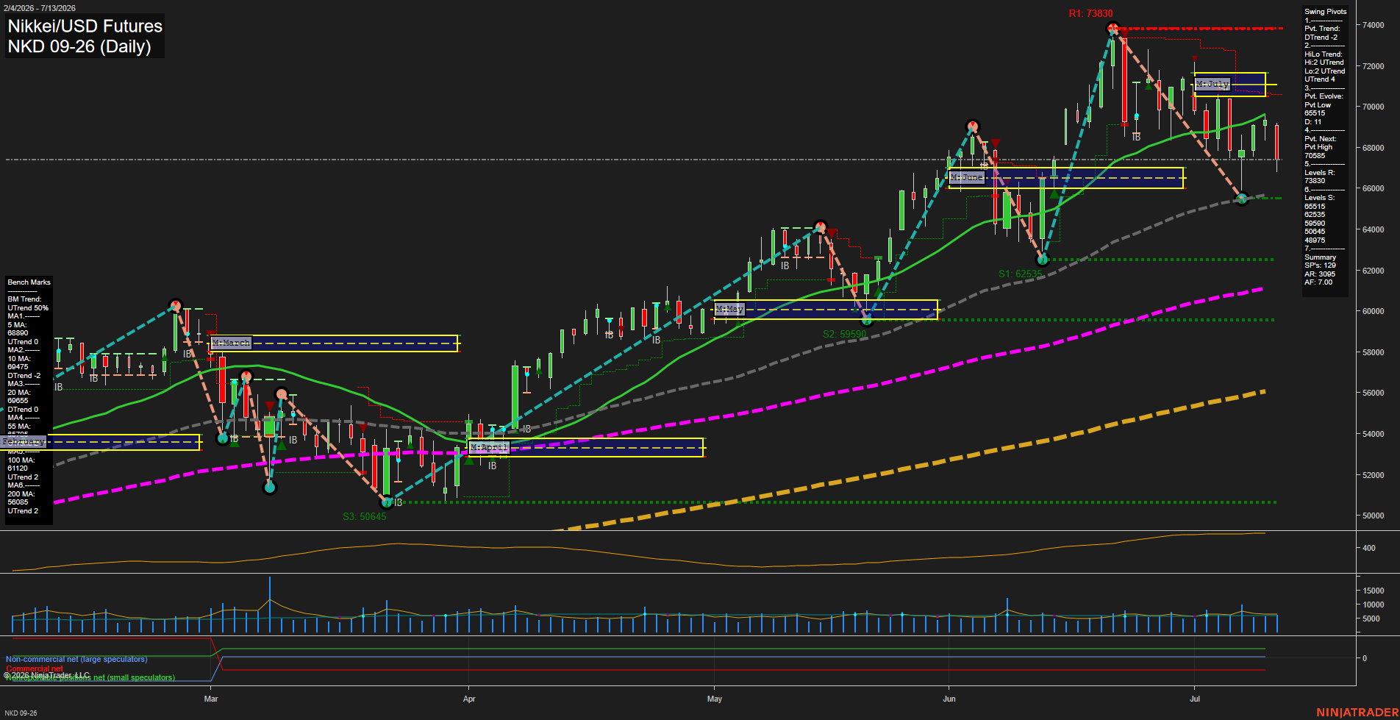
Task: Select the M:July monthly range label
Action: point(1212,85)
